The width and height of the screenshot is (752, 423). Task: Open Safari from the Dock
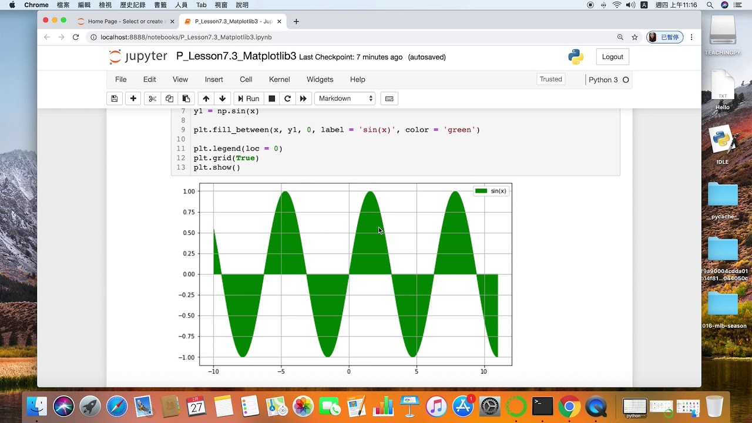coord(116,406)
